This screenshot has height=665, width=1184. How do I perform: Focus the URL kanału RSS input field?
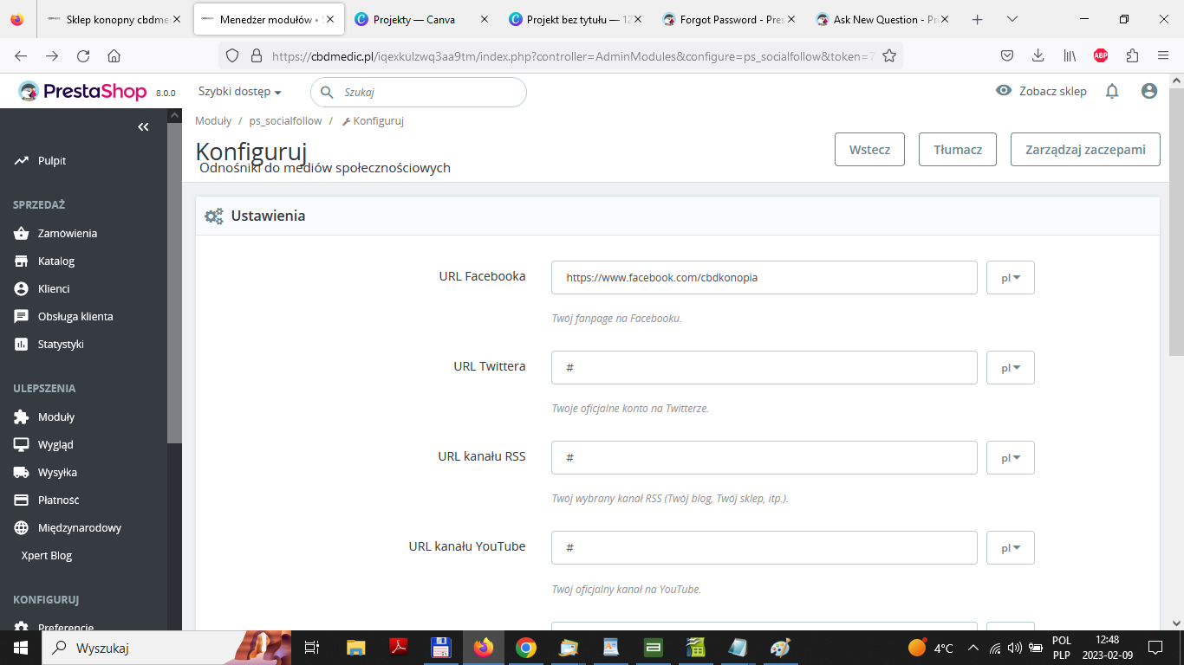(764, 457)
